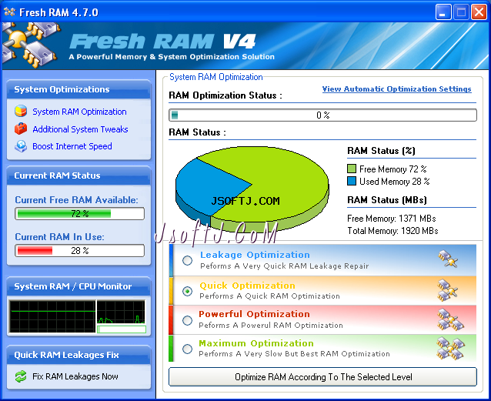Click the System RAM Optimization pie icon
The image size is (491, 401).
21,111
